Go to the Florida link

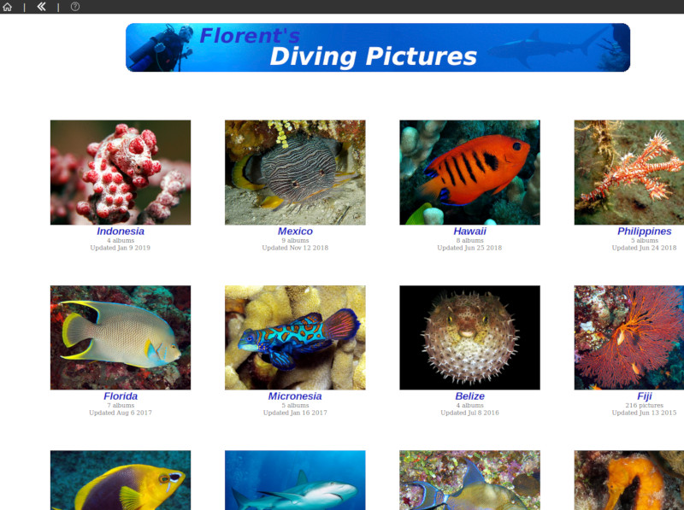point(121,396)
